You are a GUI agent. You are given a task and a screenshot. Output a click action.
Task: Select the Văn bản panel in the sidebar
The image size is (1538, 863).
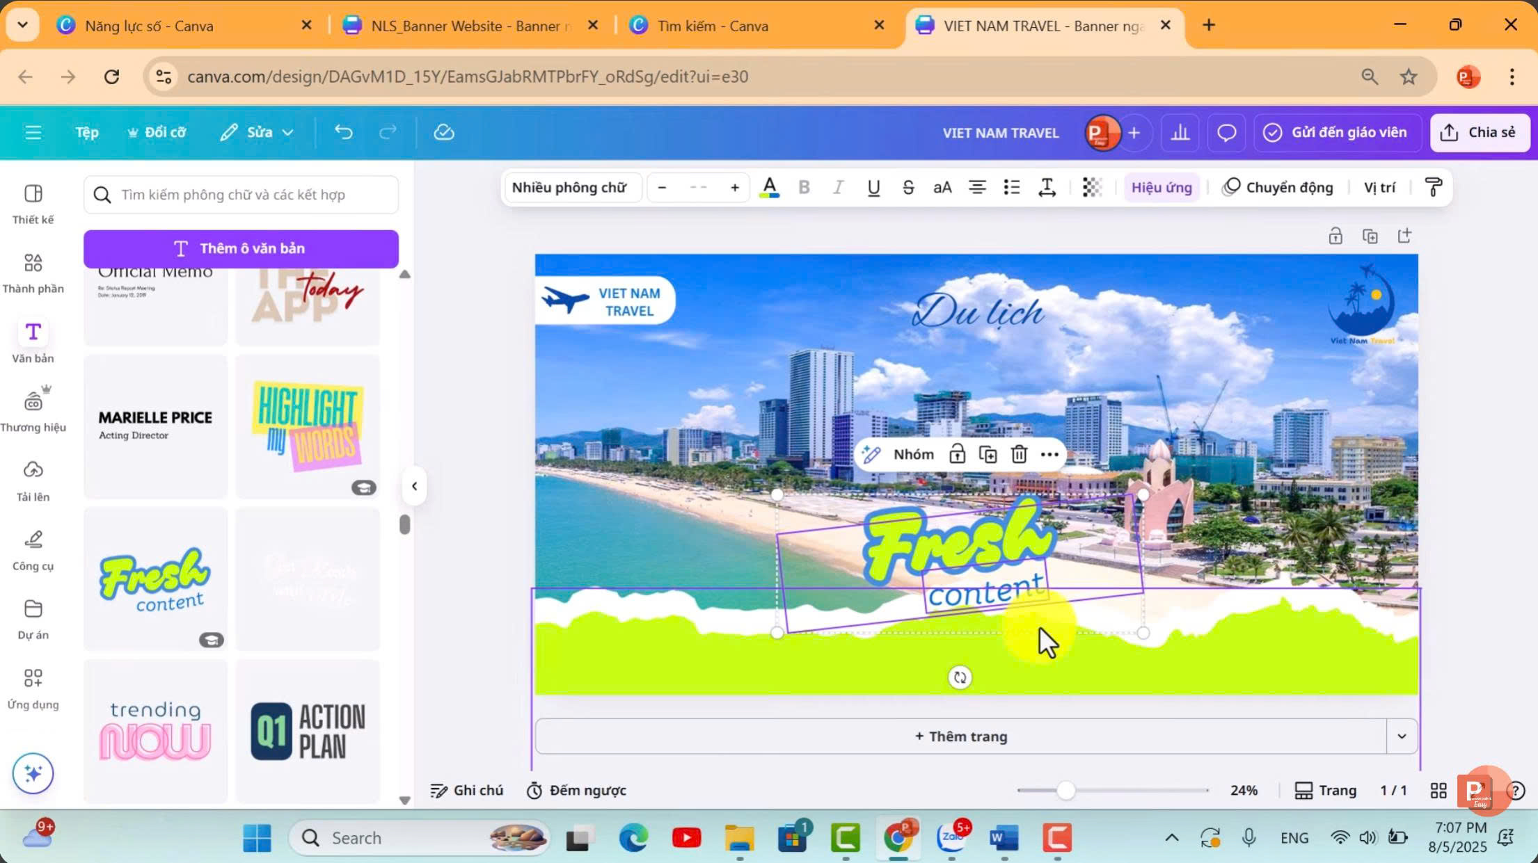tap(33, 341)
